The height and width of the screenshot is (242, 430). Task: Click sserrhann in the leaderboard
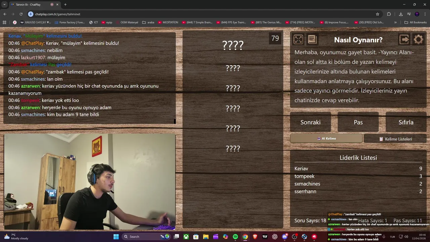305,192
